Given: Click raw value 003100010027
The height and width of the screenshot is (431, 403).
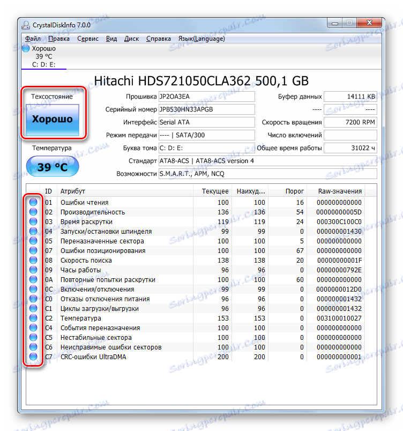Looking at the screenshot, I should point(339,318).
